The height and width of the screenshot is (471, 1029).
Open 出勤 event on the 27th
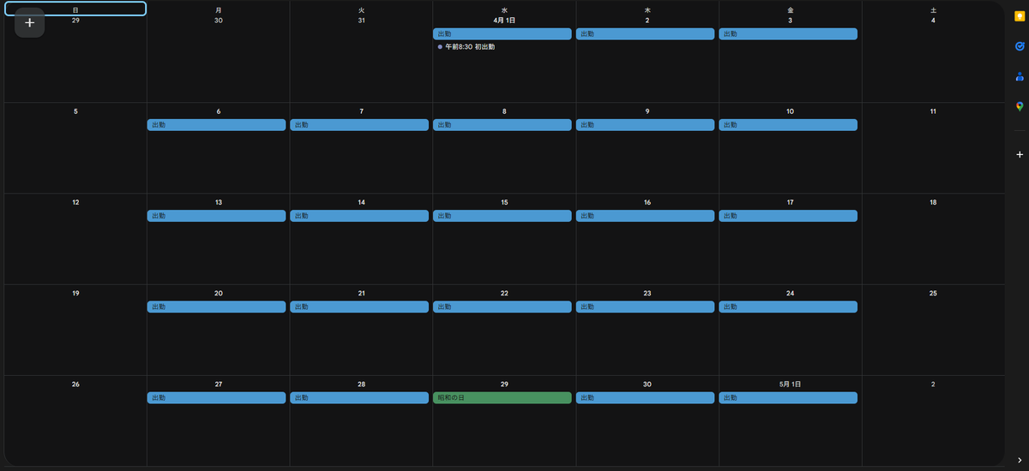point(216,398)
